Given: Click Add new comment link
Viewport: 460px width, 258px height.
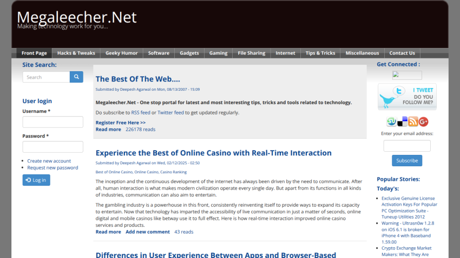Looking at the screenshot, I should pyautogui.click(x=148, y=232).
